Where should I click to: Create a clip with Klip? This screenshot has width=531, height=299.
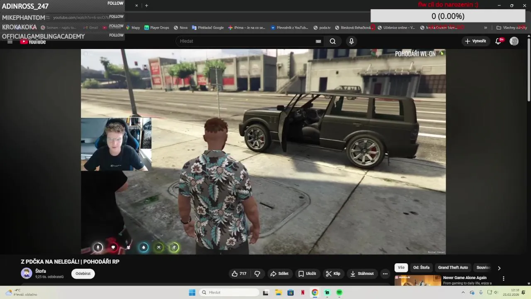333,274
